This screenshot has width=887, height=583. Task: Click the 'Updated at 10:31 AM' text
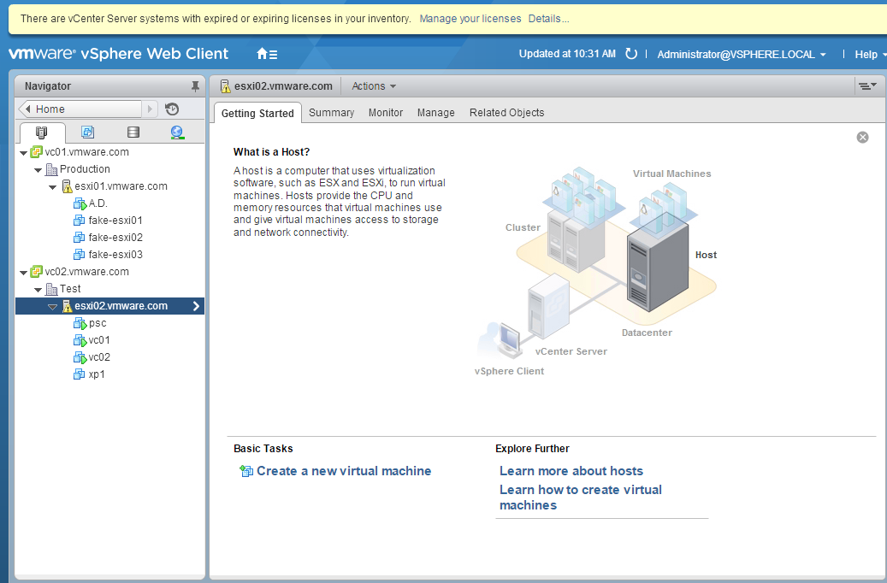tap(567, 54)
